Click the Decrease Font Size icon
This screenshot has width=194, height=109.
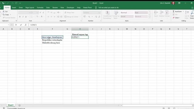click(x=43, y=13)
